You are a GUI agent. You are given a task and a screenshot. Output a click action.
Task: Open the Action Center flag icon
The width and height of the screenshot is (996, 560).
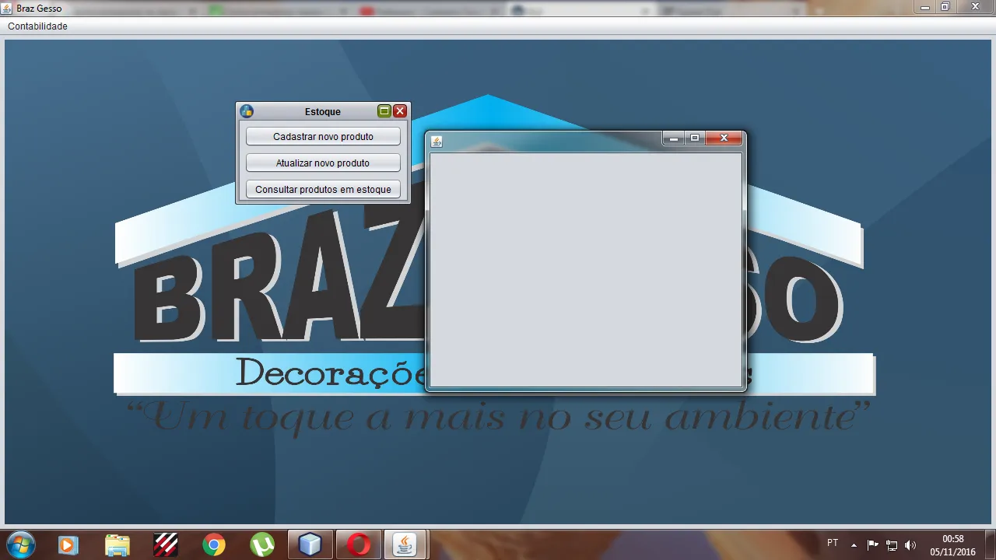[873, 545]
